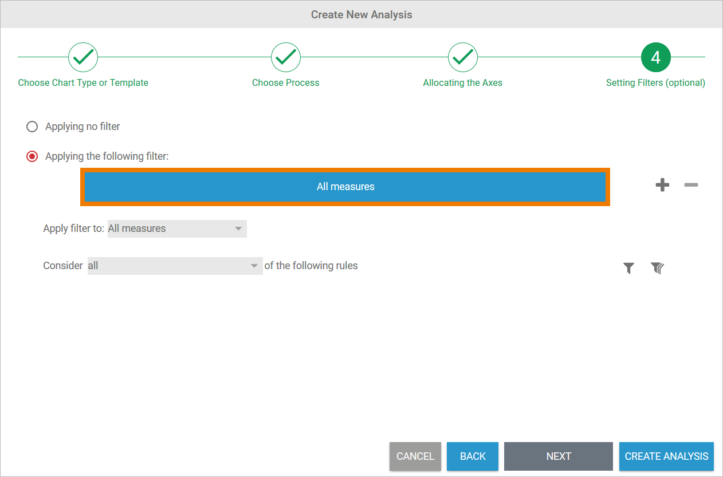Click Create Analysis button

tap(666, 456)
